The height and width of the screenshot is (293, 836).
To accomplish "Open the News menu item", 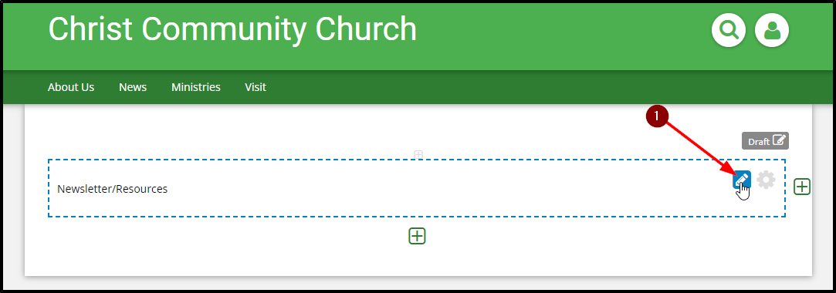I will (133, 87).
